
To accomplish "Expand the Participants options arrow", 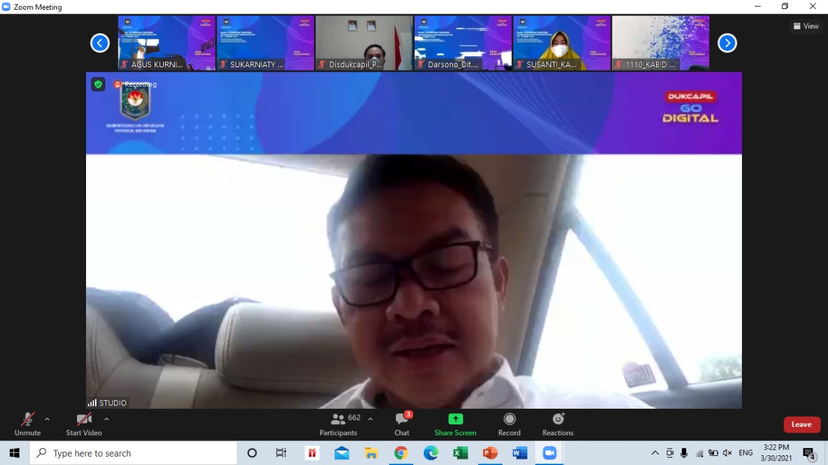I will coord(370,419).
